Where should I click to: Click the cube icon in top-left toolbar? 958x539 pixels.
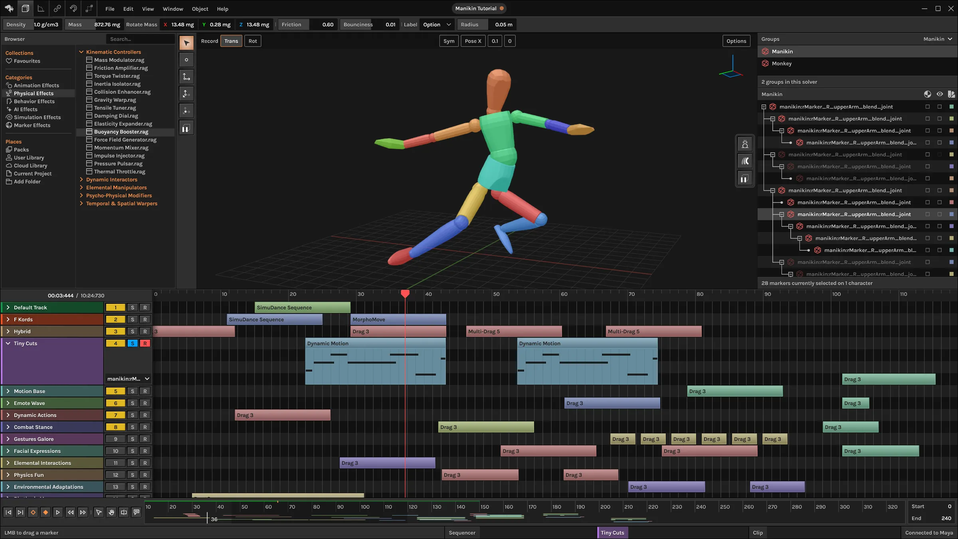click(25, 8)
